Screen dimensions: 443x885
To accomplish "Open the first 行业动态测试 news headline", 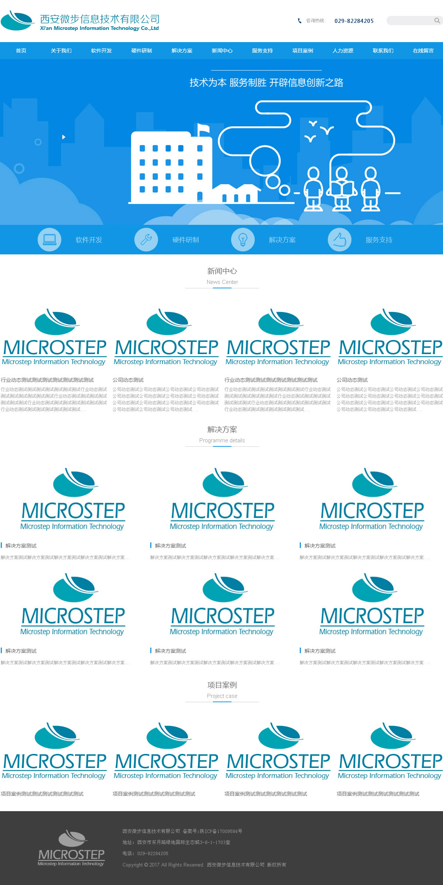I will click(47, 380).
